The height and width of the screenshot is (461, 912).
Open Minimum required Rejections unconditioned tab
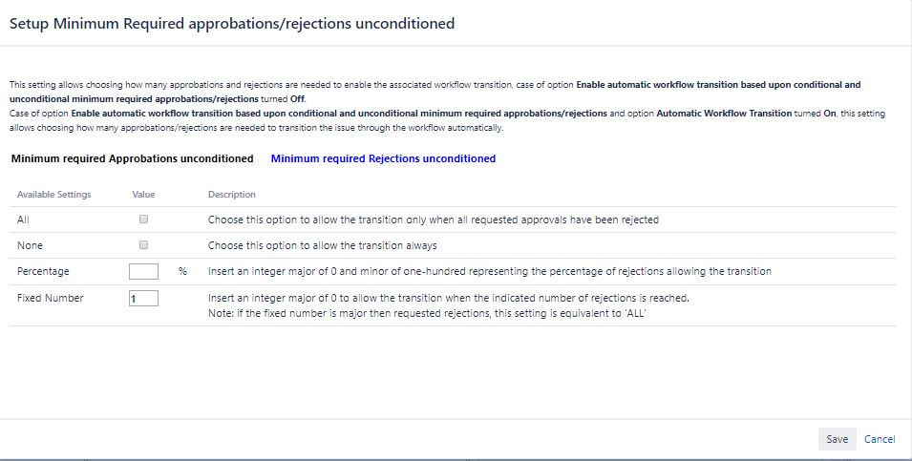tap(383, 158)
